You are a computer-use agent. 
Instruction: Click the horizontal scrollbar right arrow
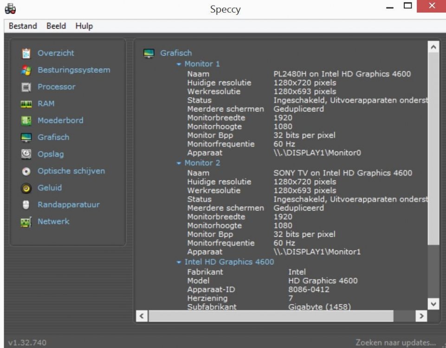click(x=421, y=316)
